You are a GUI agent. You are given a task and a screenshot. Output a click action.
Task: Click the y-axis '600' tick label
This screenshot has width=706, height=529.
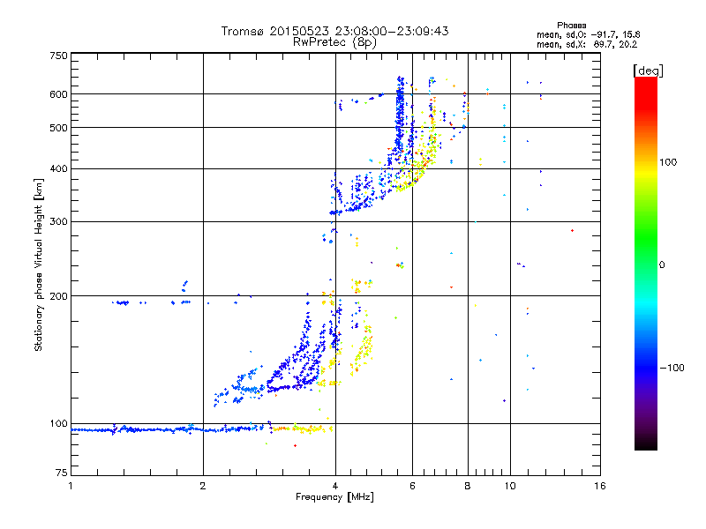tap(58, 94)
